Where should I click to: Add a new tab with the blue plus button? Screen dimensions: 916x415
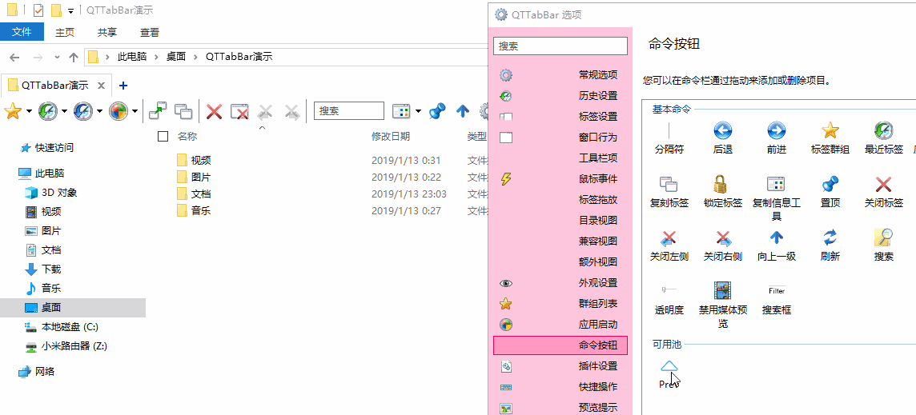point(123,86)
